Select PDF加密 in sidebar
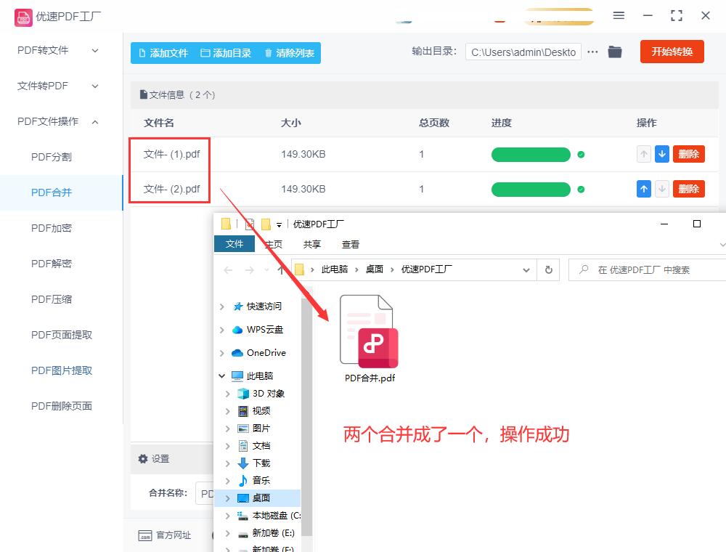 [52, 228]
